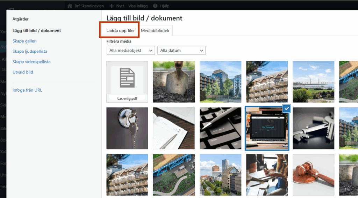
Task: Select Lägg till bild / dokument action
Action: [36, 30]
